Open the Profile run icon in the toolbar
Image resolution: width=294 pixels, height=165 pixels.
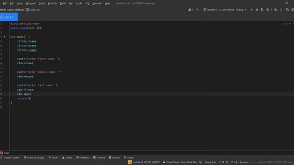[267, 10]
